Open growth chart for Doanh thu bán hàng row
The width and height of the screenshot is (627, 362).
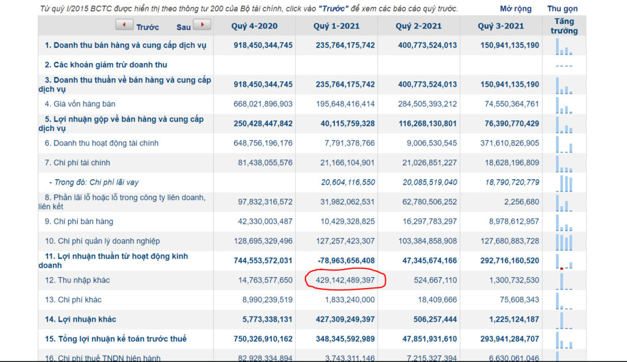click(564, 46)
